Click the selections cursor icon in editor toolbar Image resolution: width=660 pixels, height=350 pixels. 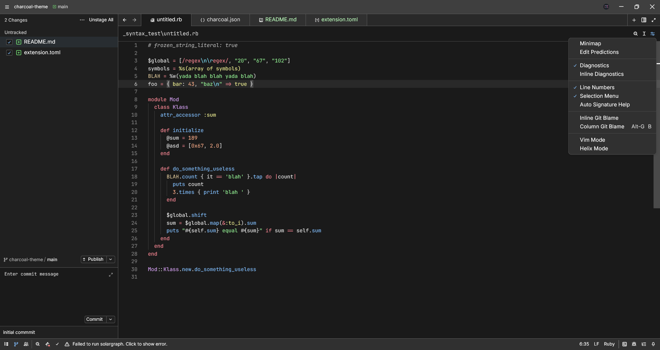[x=644, y=34]
